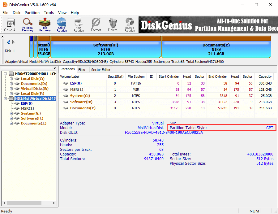Open the File menu
Image resolution: width=278 pixels, height=214 pixels.
tap(5, 13)
